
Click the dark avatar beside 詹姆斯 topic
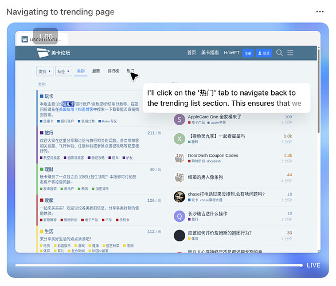tap(179, 235)
